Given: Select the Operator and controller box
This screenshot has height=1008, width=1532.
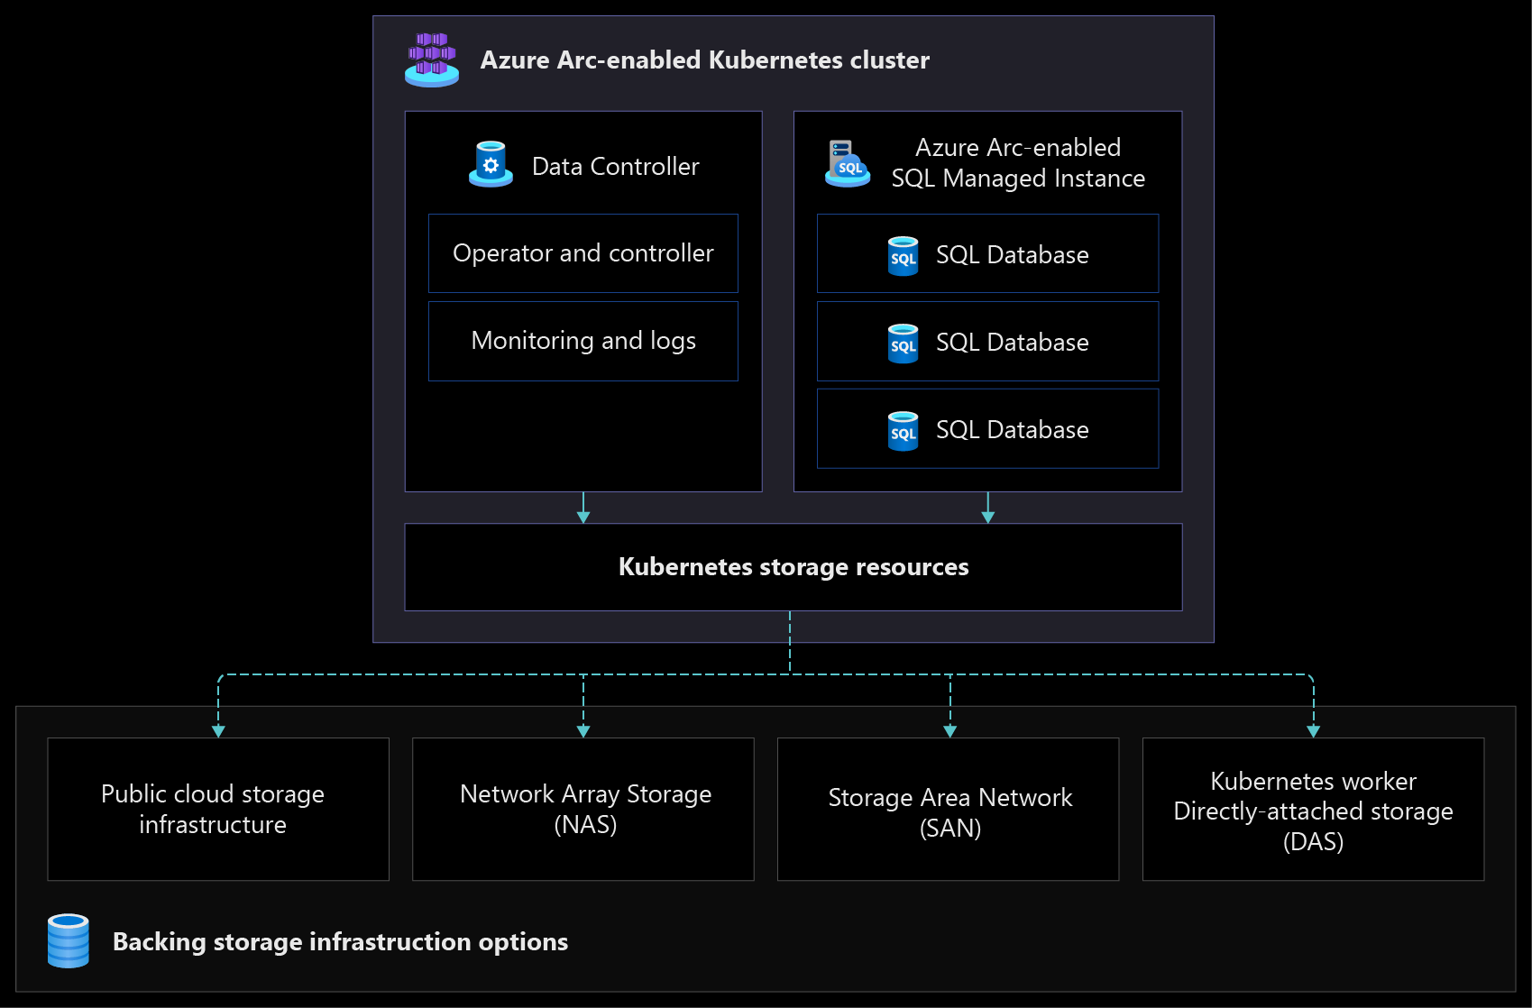Looking at the screenshot, I should pos(583,253).
